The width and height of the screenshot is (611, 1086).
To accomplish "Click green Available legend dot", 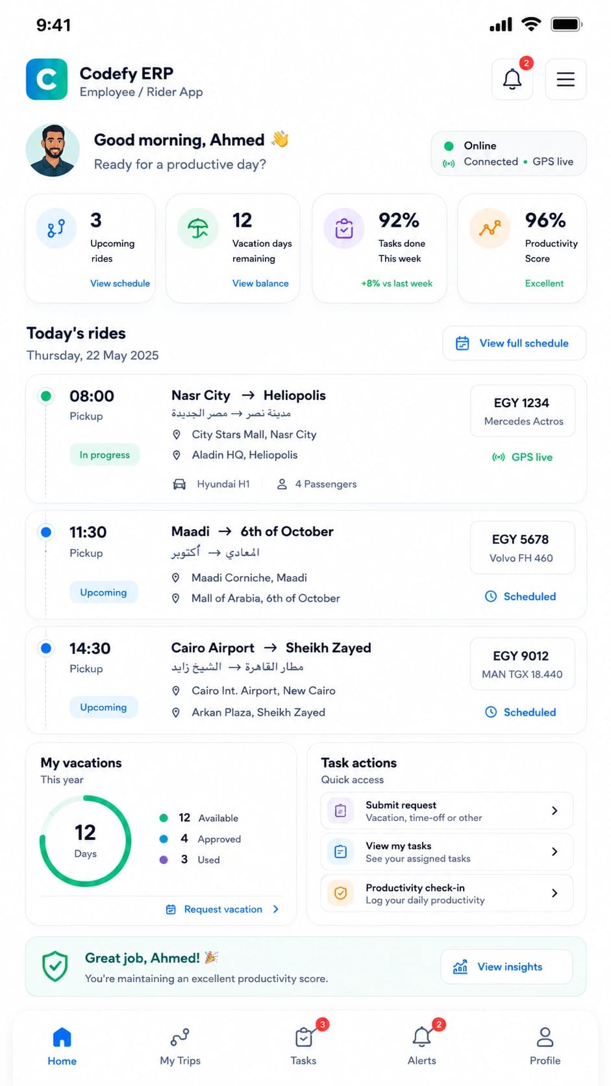I will pos(164,818).
